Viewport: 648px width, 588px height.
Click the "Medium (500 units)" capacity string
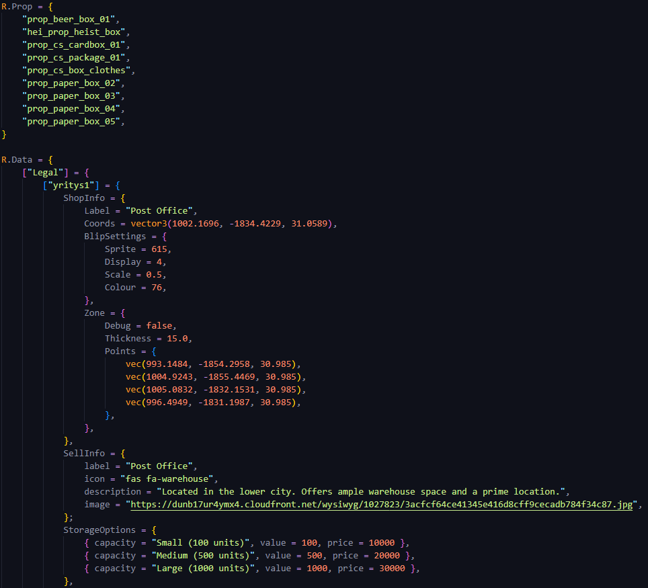coord(203,556)
